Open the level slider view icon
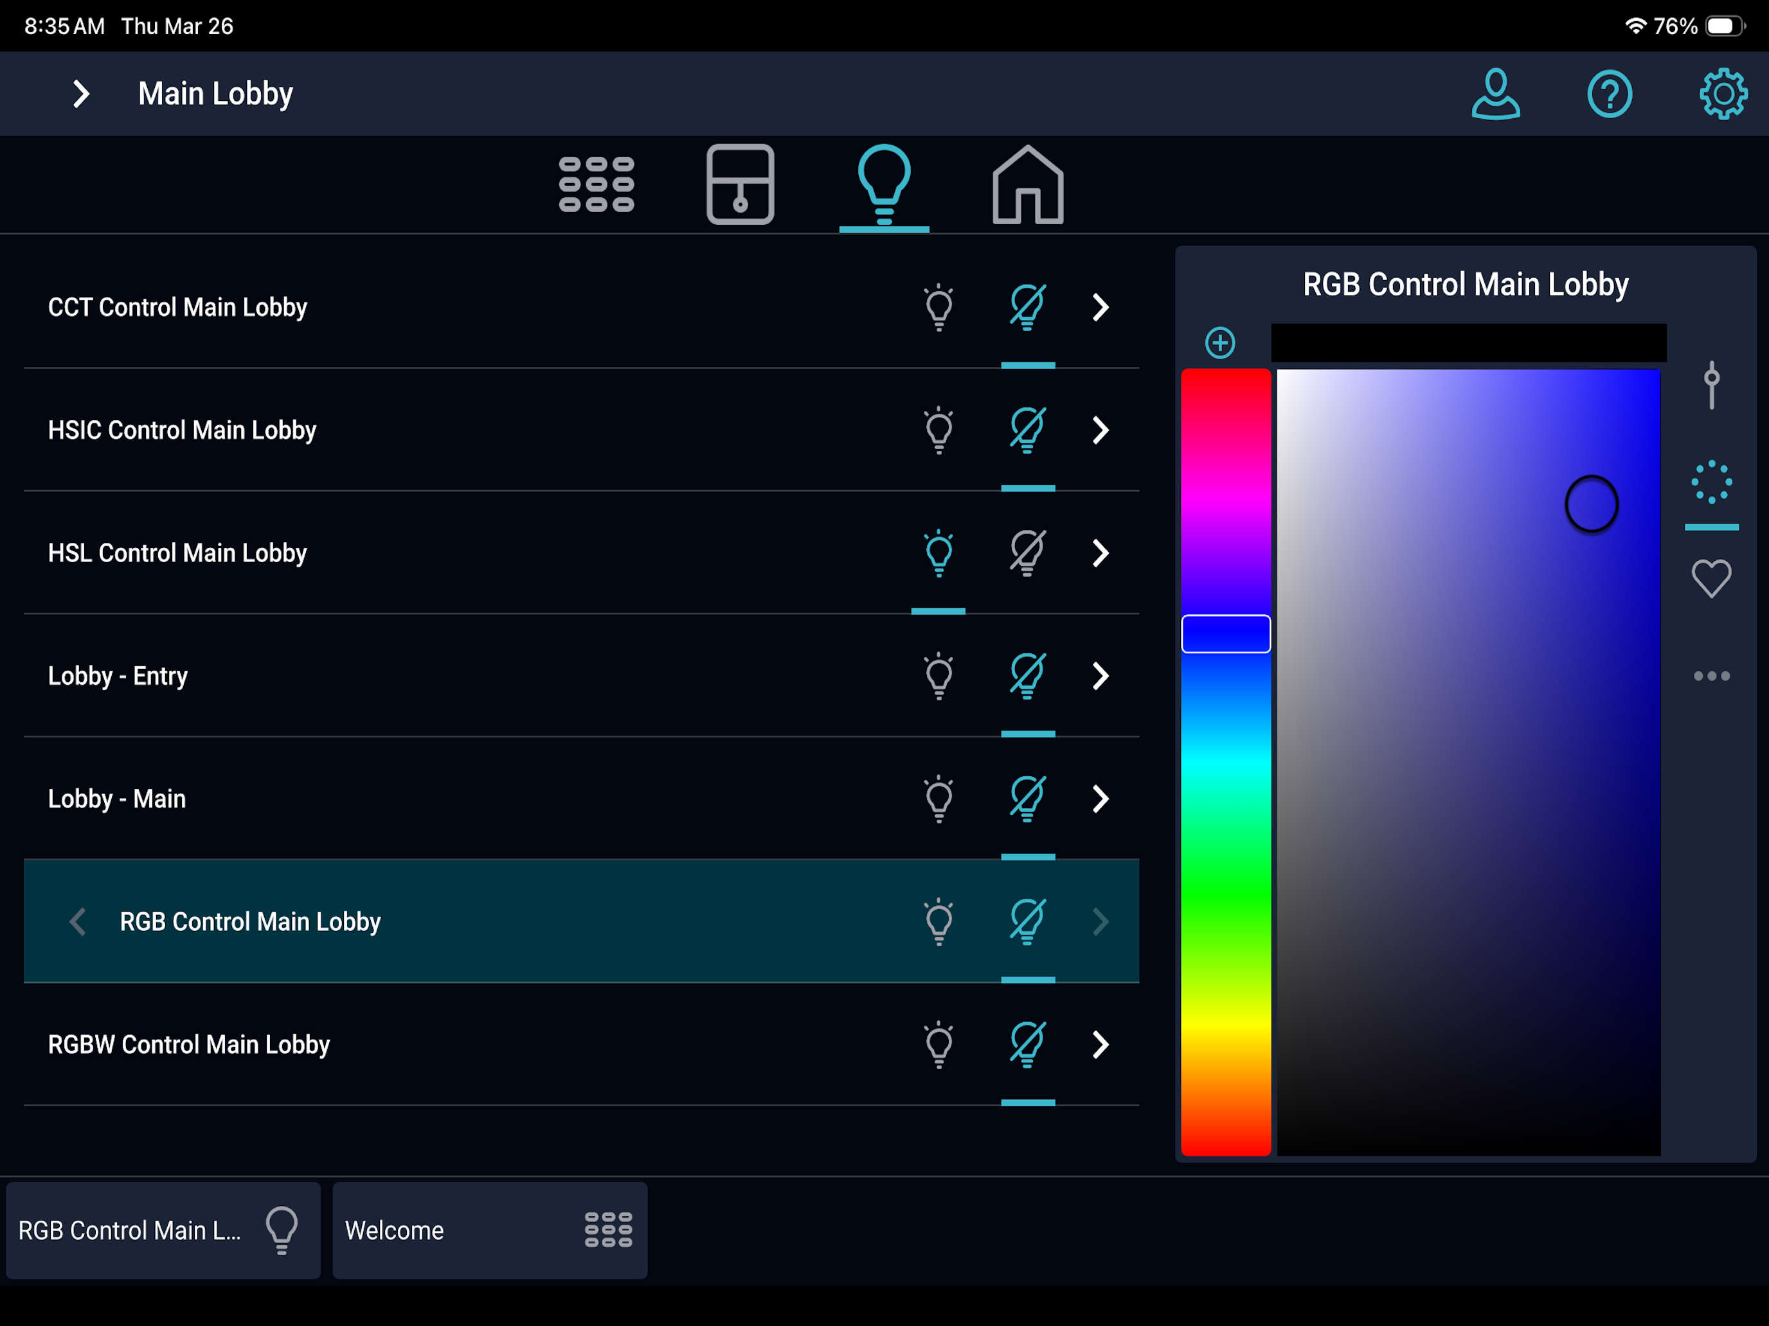The width and height of the screenshot is (1769, 1326). tap(1711, 385)
